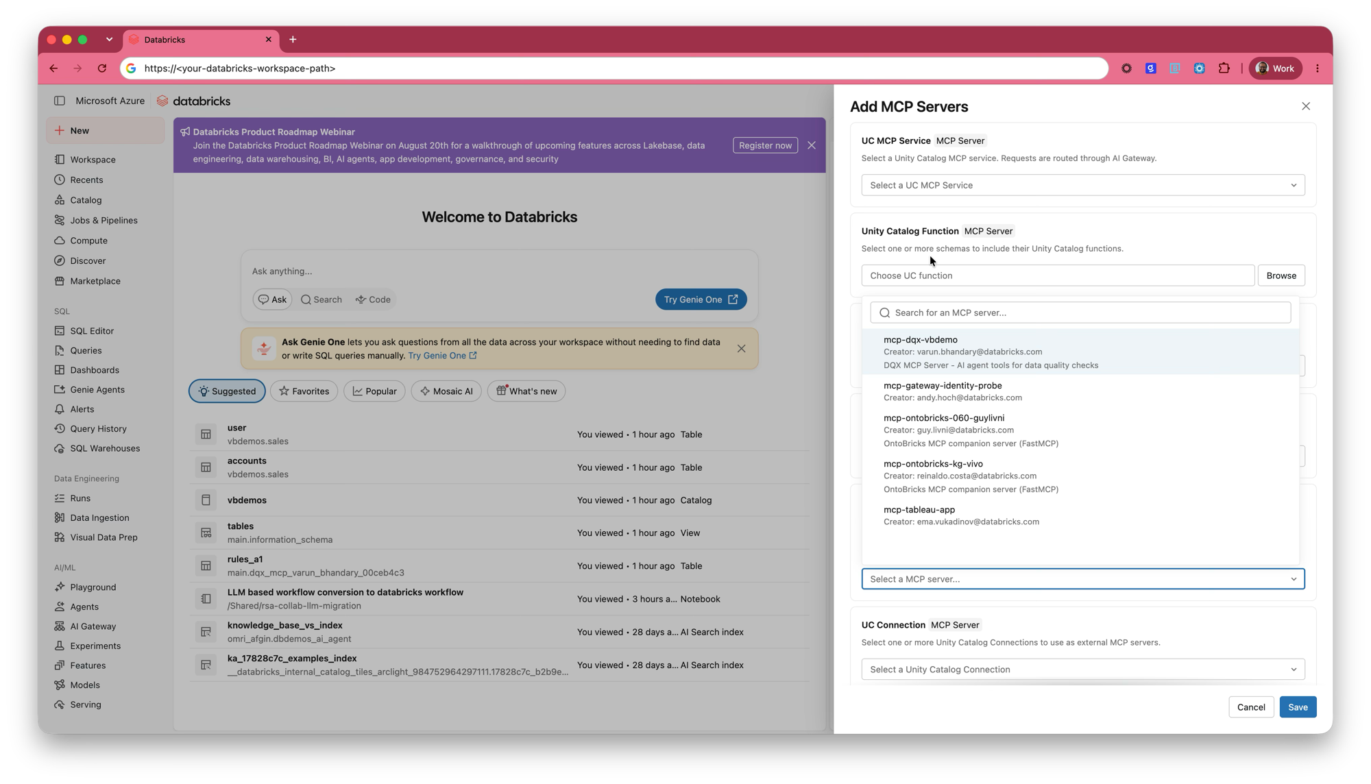Expand the Select a UC MCP Service dropdown

tap(1083, 185)
